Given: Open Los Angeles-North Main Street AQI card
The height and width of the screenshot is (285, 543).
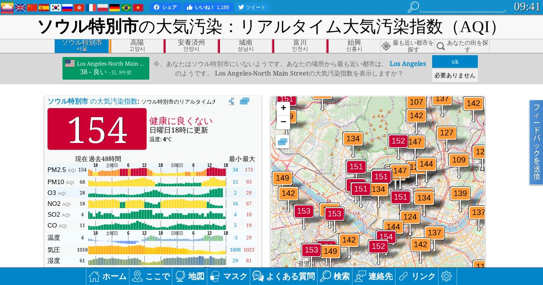Looking at the screenshot, I should click(106, 68).
